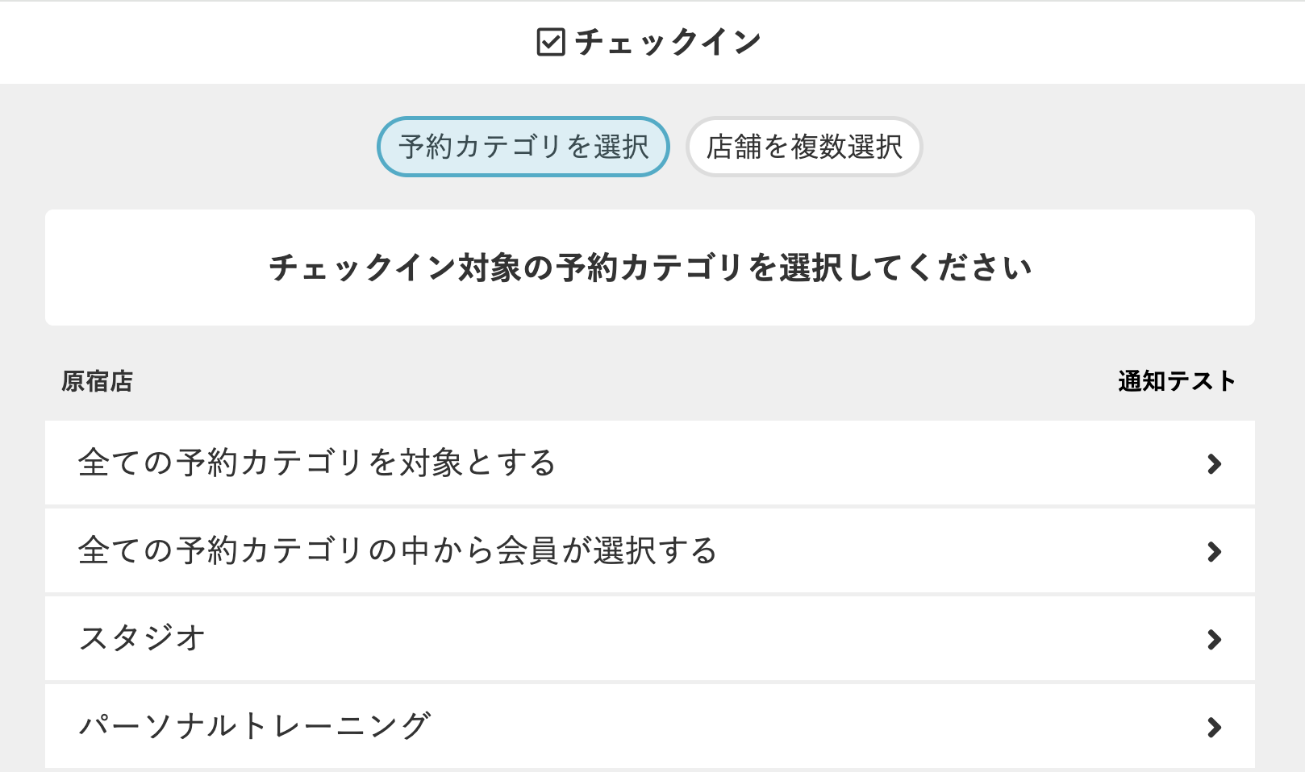Viewport: 1305px width, 772px height.
Task: Activate the reservation category selection mode
Action: click(523, 147)
